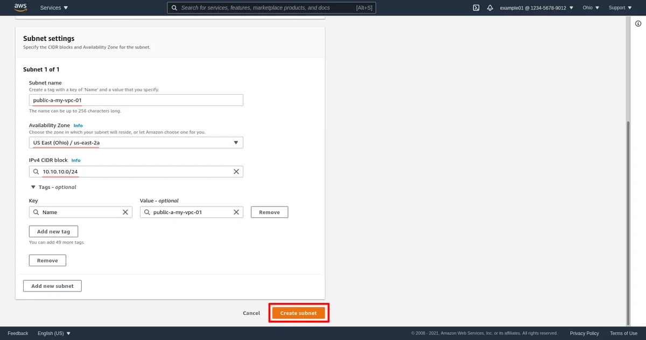Open the Availability Zone dropdown
The width and height of the screenshot is (646, 340).
(136, 143)
